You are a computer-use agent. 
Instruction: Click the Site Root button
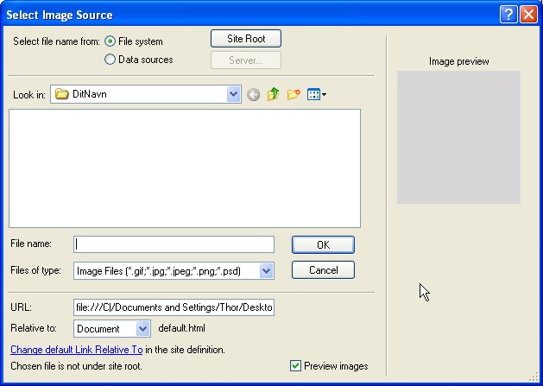pos(246,39)
